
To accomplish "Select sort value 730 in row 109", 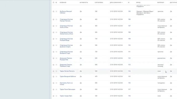I will coord(96,39).
